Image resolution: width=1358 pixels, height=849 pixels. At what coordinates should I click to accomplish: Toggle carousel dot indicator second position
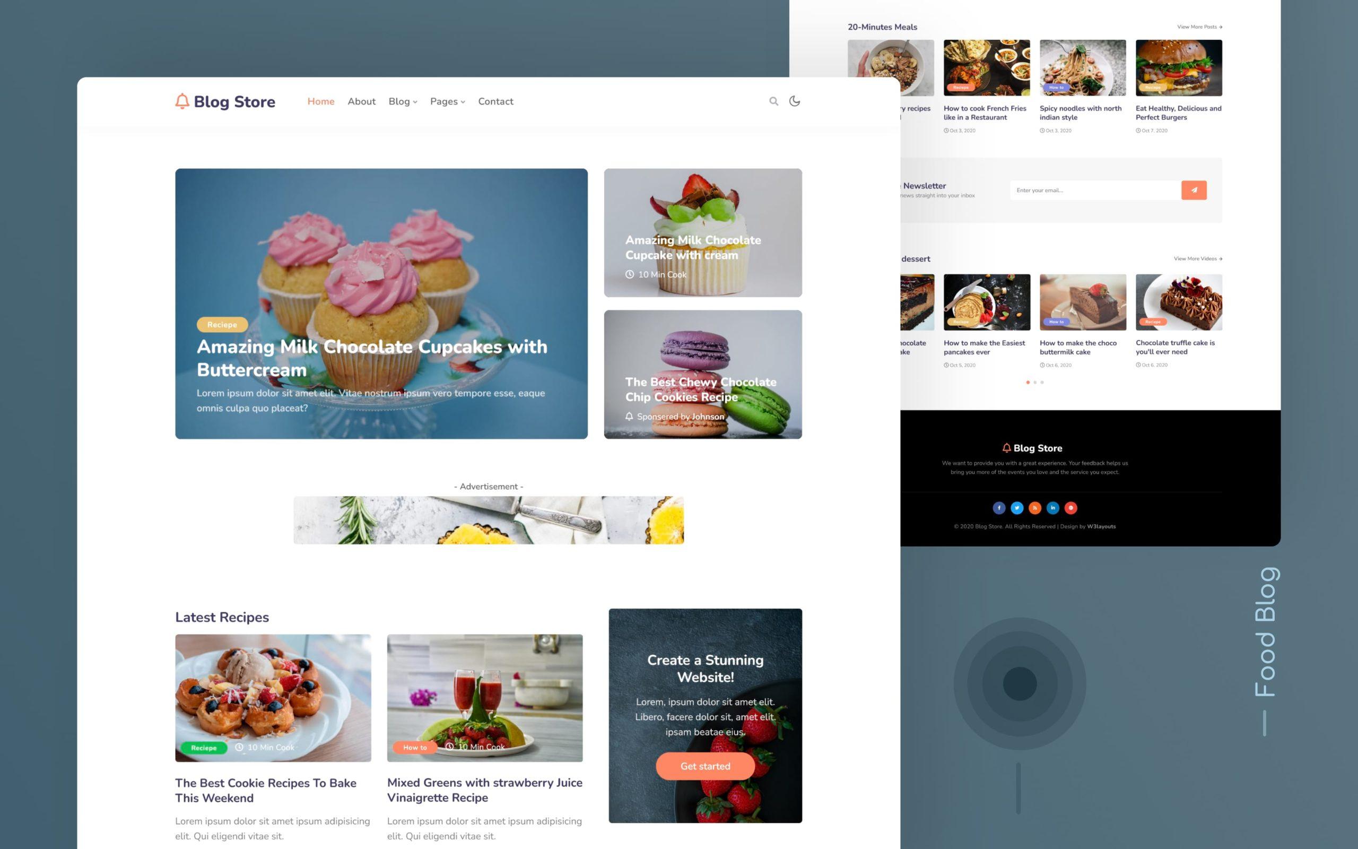[x=1034, y=383]
